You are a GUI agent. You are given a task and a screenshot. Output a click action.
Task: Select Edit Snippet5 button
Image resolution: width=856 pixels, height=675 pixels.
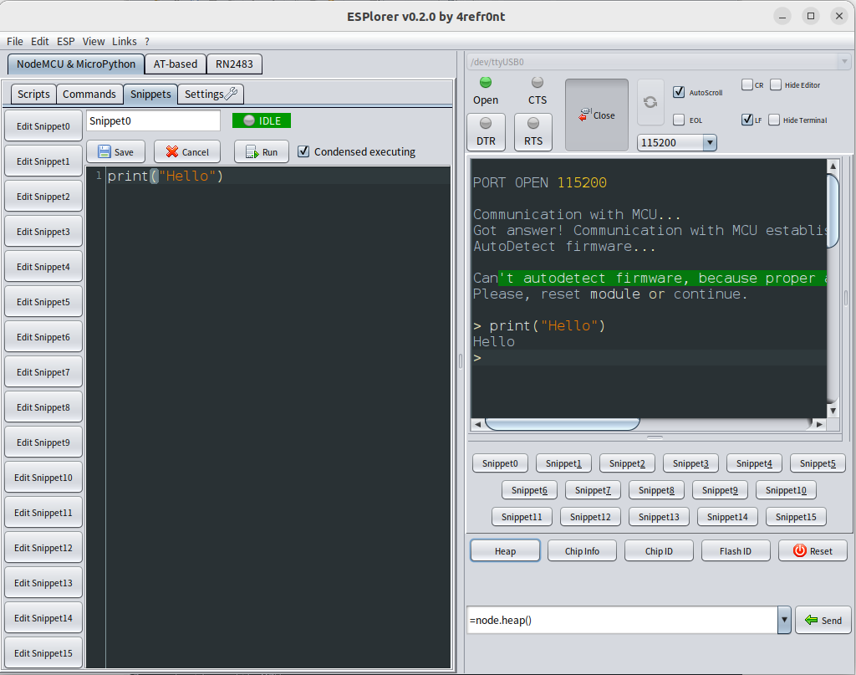(43, 302)
